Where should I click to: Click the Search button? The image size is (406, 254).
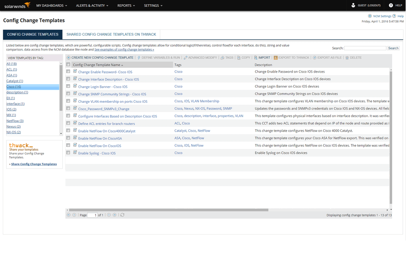pos(393,48)
